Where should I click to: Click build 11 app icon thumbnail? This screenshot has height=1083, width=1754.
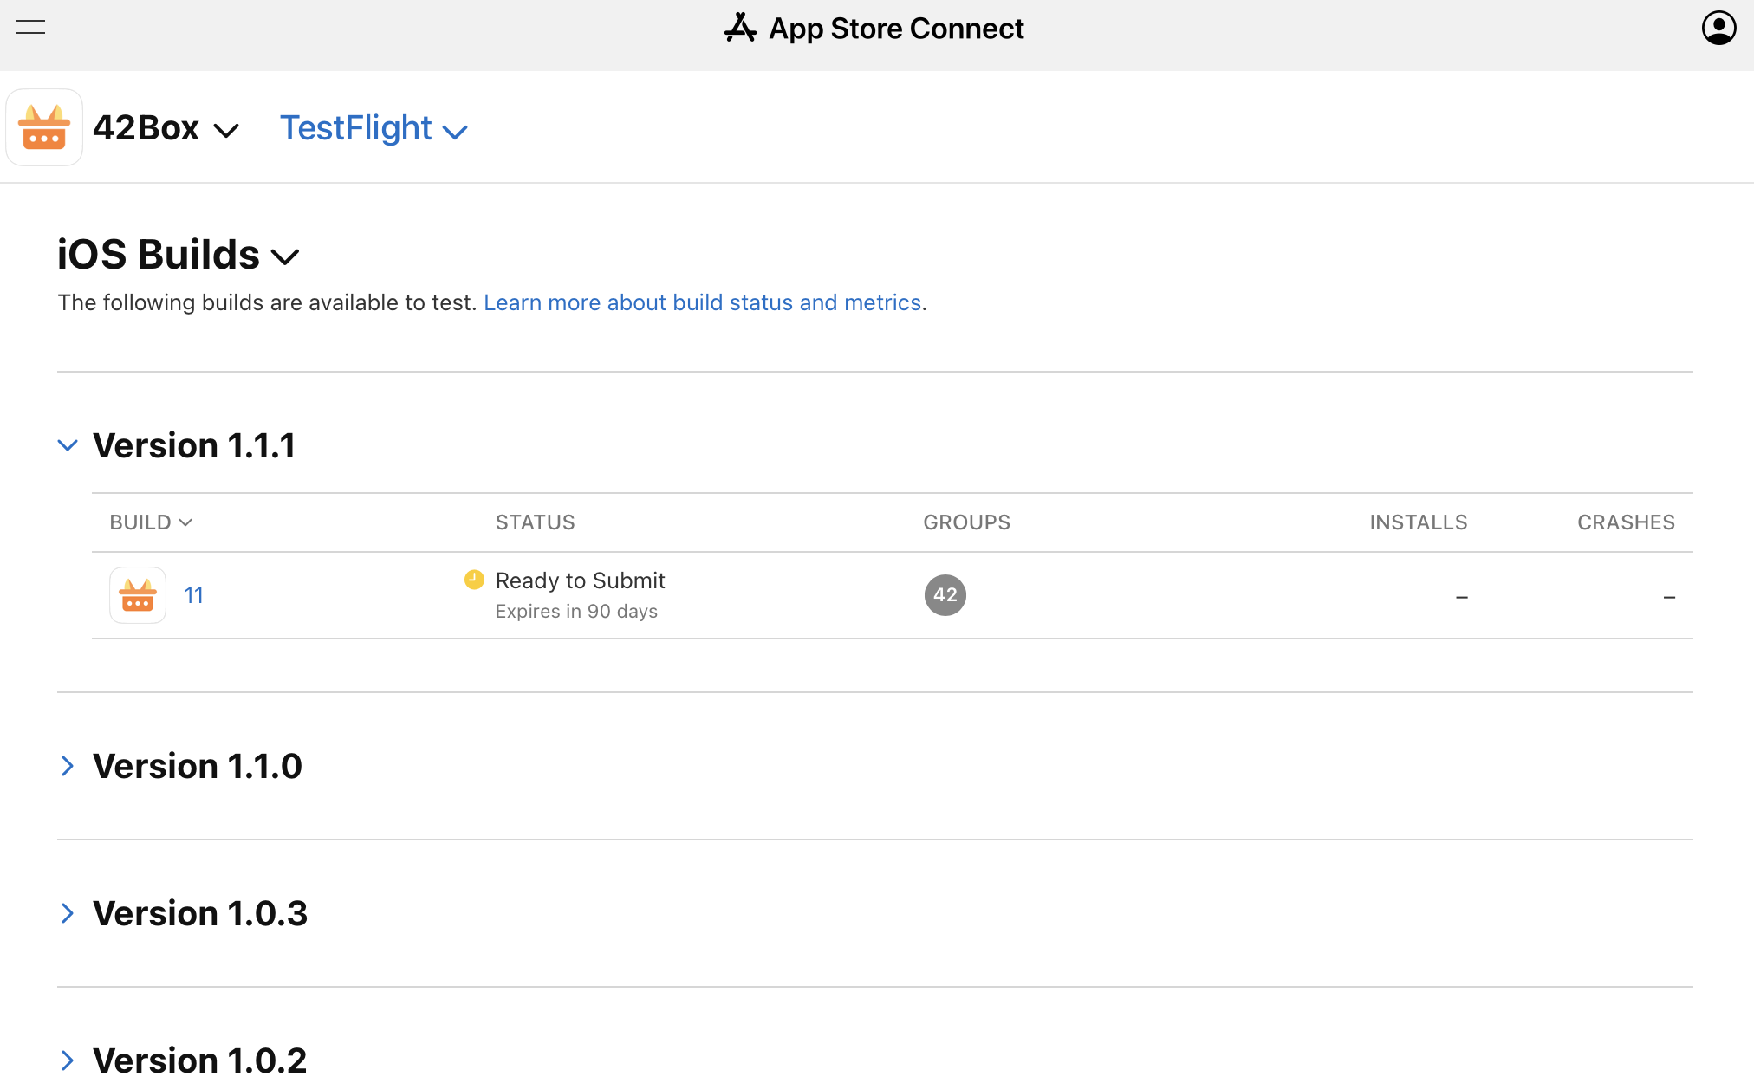tap(138, 595)
